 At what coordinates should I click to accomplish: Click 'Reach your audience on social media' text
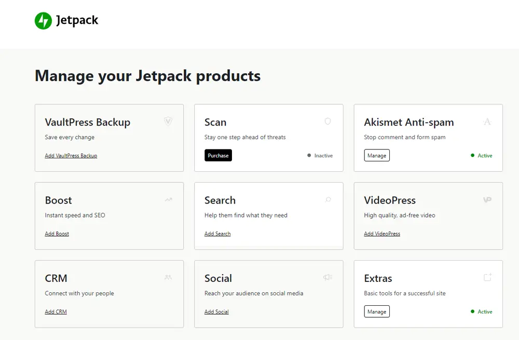[254, 293]
